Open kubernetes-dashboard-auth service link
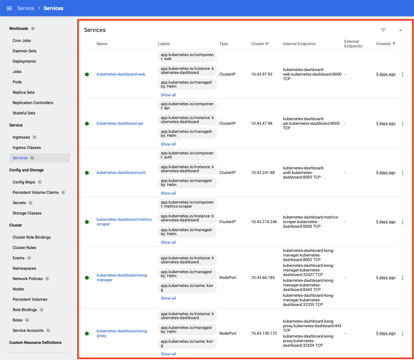Screen dimensions: 414x360 click(x=121, y=173)
